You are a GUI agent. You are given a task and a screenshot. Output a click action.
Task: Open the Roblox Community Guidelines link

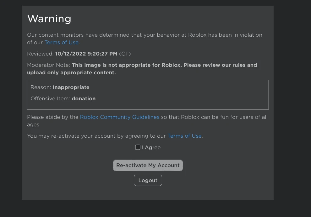coord(120,117)
